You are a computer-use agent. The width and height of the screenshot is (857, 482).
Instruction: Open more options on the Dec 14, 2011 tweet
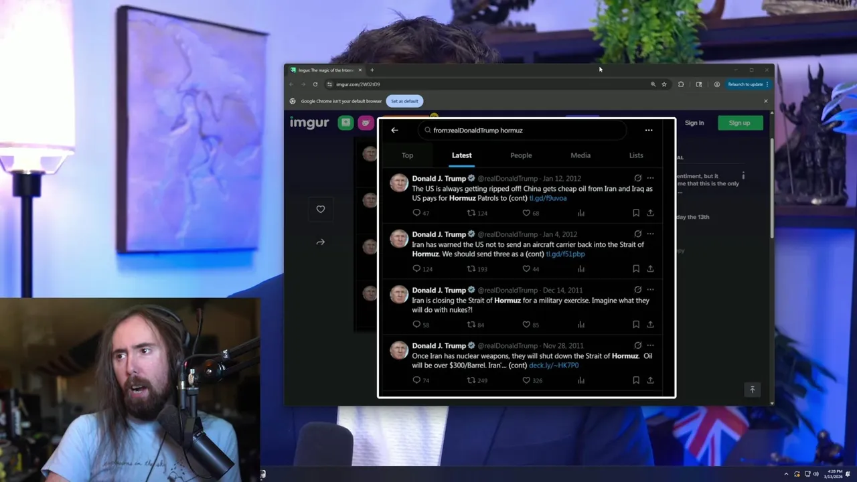coord(650,290)
